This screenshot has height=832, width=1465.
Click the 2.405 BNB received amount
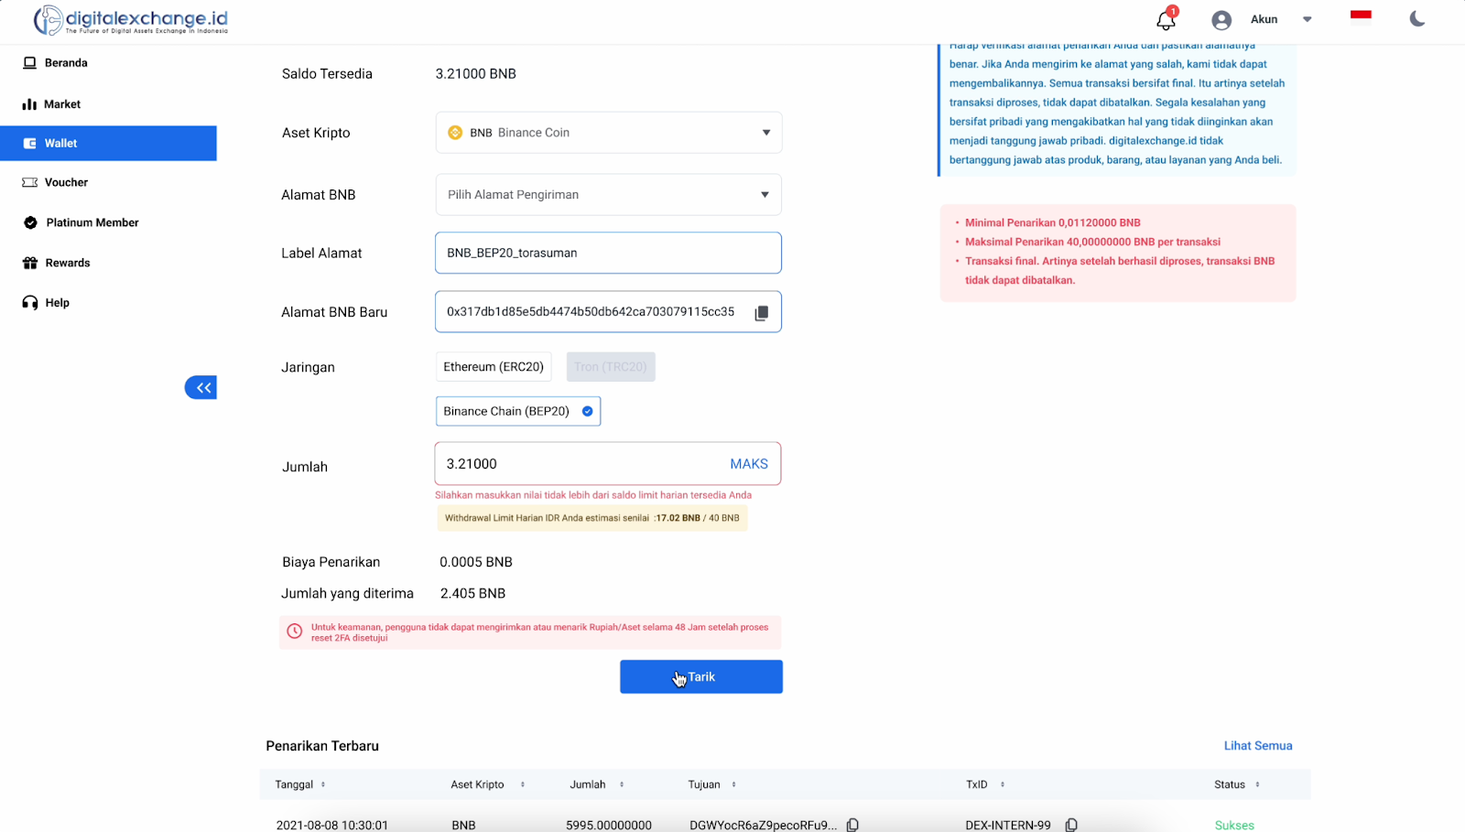473,594
